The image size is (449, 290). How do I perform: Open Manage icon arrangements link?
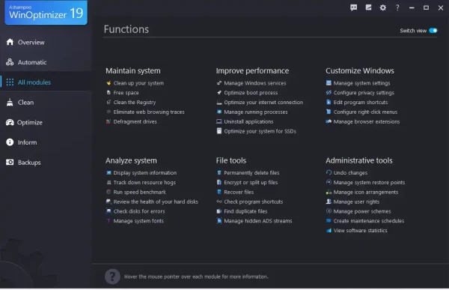(x=365, y=192)
